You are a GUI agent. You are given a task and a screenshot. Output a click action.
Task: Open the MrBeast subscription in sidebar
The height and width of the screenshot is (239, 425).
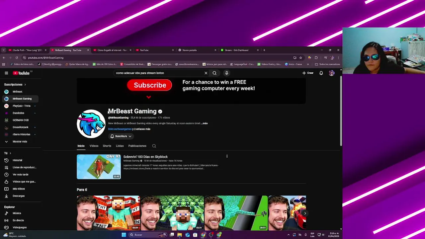coord(21,92)
